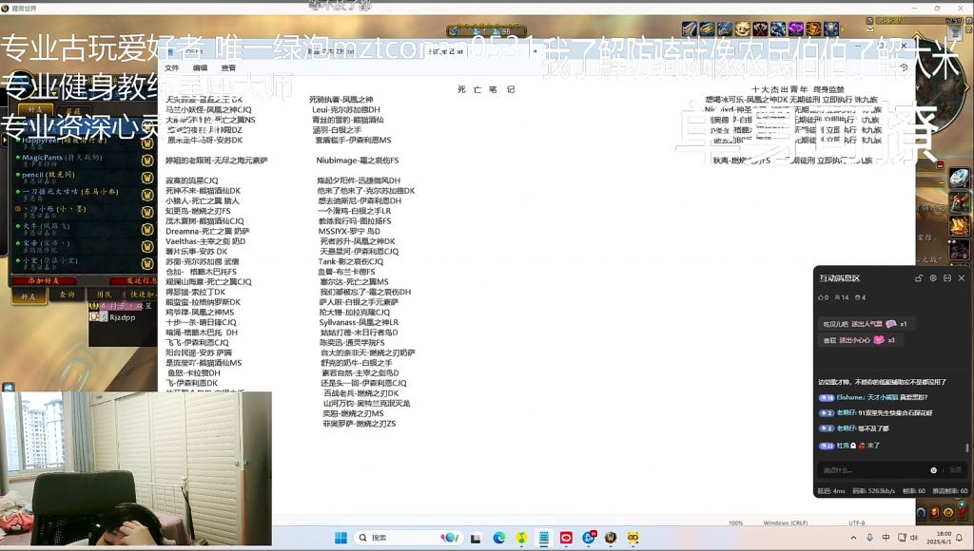974x551 pixels.
Task: Click the purple WoW buff icon at top
Action: (796, 28)
